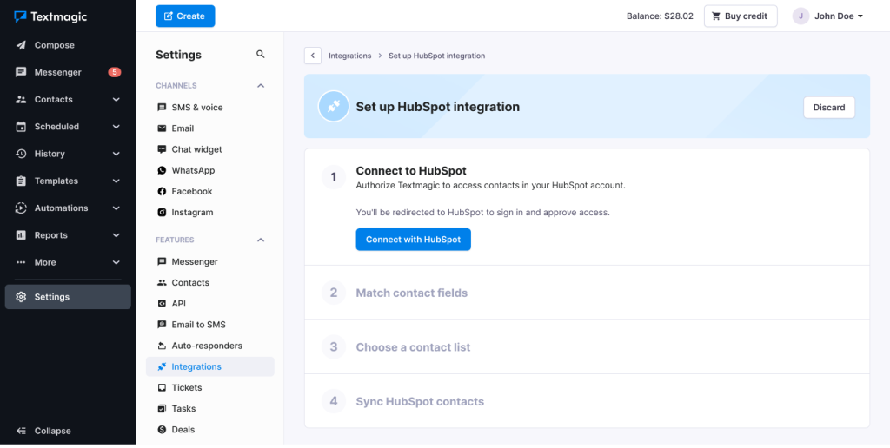Expand the Scheduled menu chevron
This screenshot has width=890, height=448.
pos(116,127)
